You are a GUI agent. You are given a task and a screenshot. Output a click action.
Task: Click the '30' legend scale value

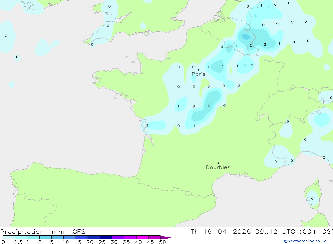click(114, 242)
